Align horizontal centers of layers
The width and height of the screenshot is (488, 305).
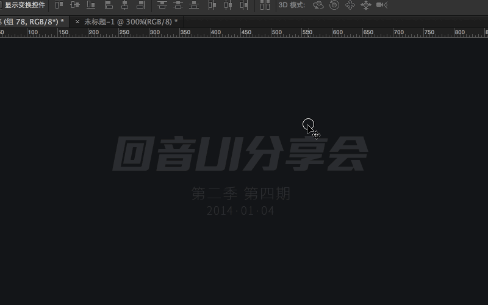coord(124,5)
